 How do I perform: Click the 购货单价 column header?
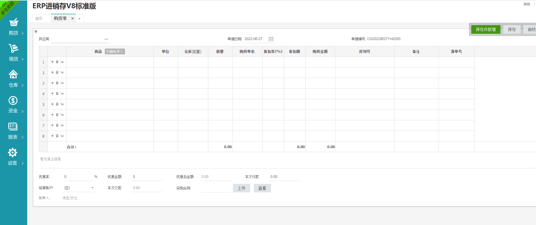pos(247,51)
